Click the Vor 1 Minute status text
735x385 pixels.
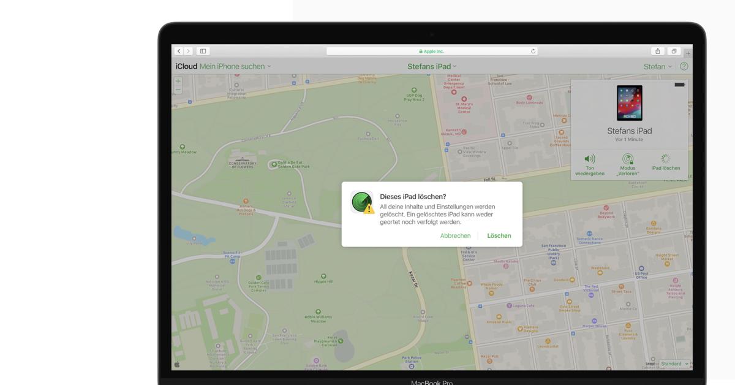click(x=630, y=140)
